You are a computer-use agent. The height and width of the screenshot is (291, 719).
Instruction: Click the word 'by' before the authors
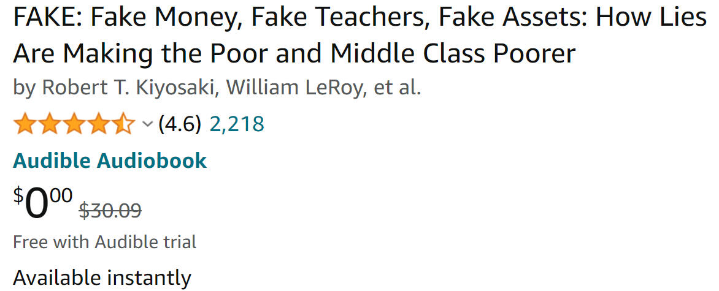pos(24,88)
